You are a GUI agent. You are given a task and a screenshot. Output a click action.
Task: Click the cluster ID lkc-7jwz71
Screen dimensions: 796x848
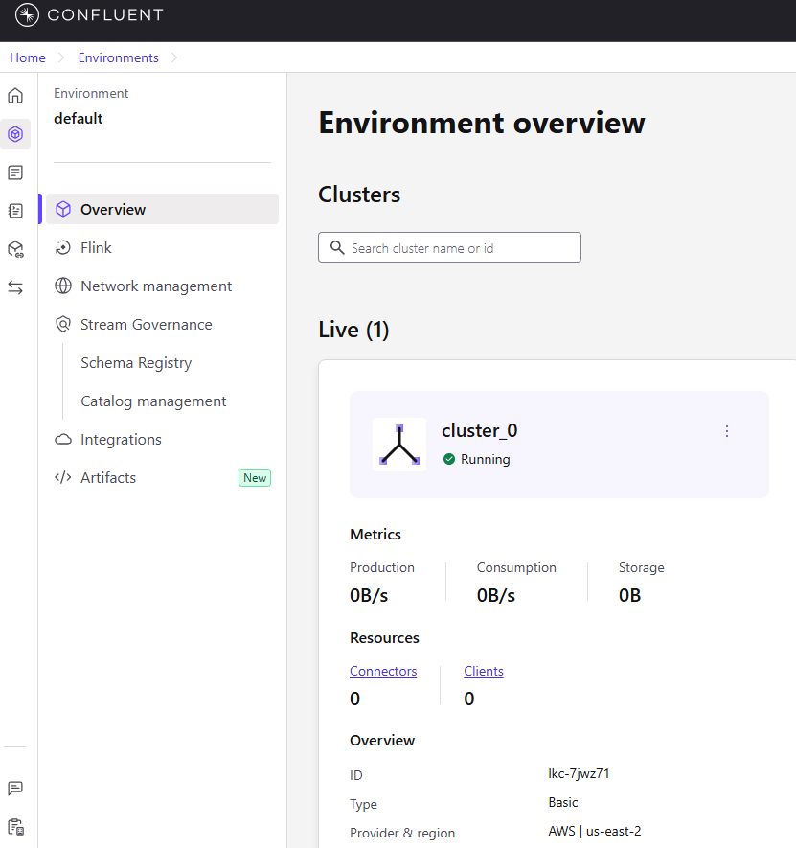pos(579,773)
